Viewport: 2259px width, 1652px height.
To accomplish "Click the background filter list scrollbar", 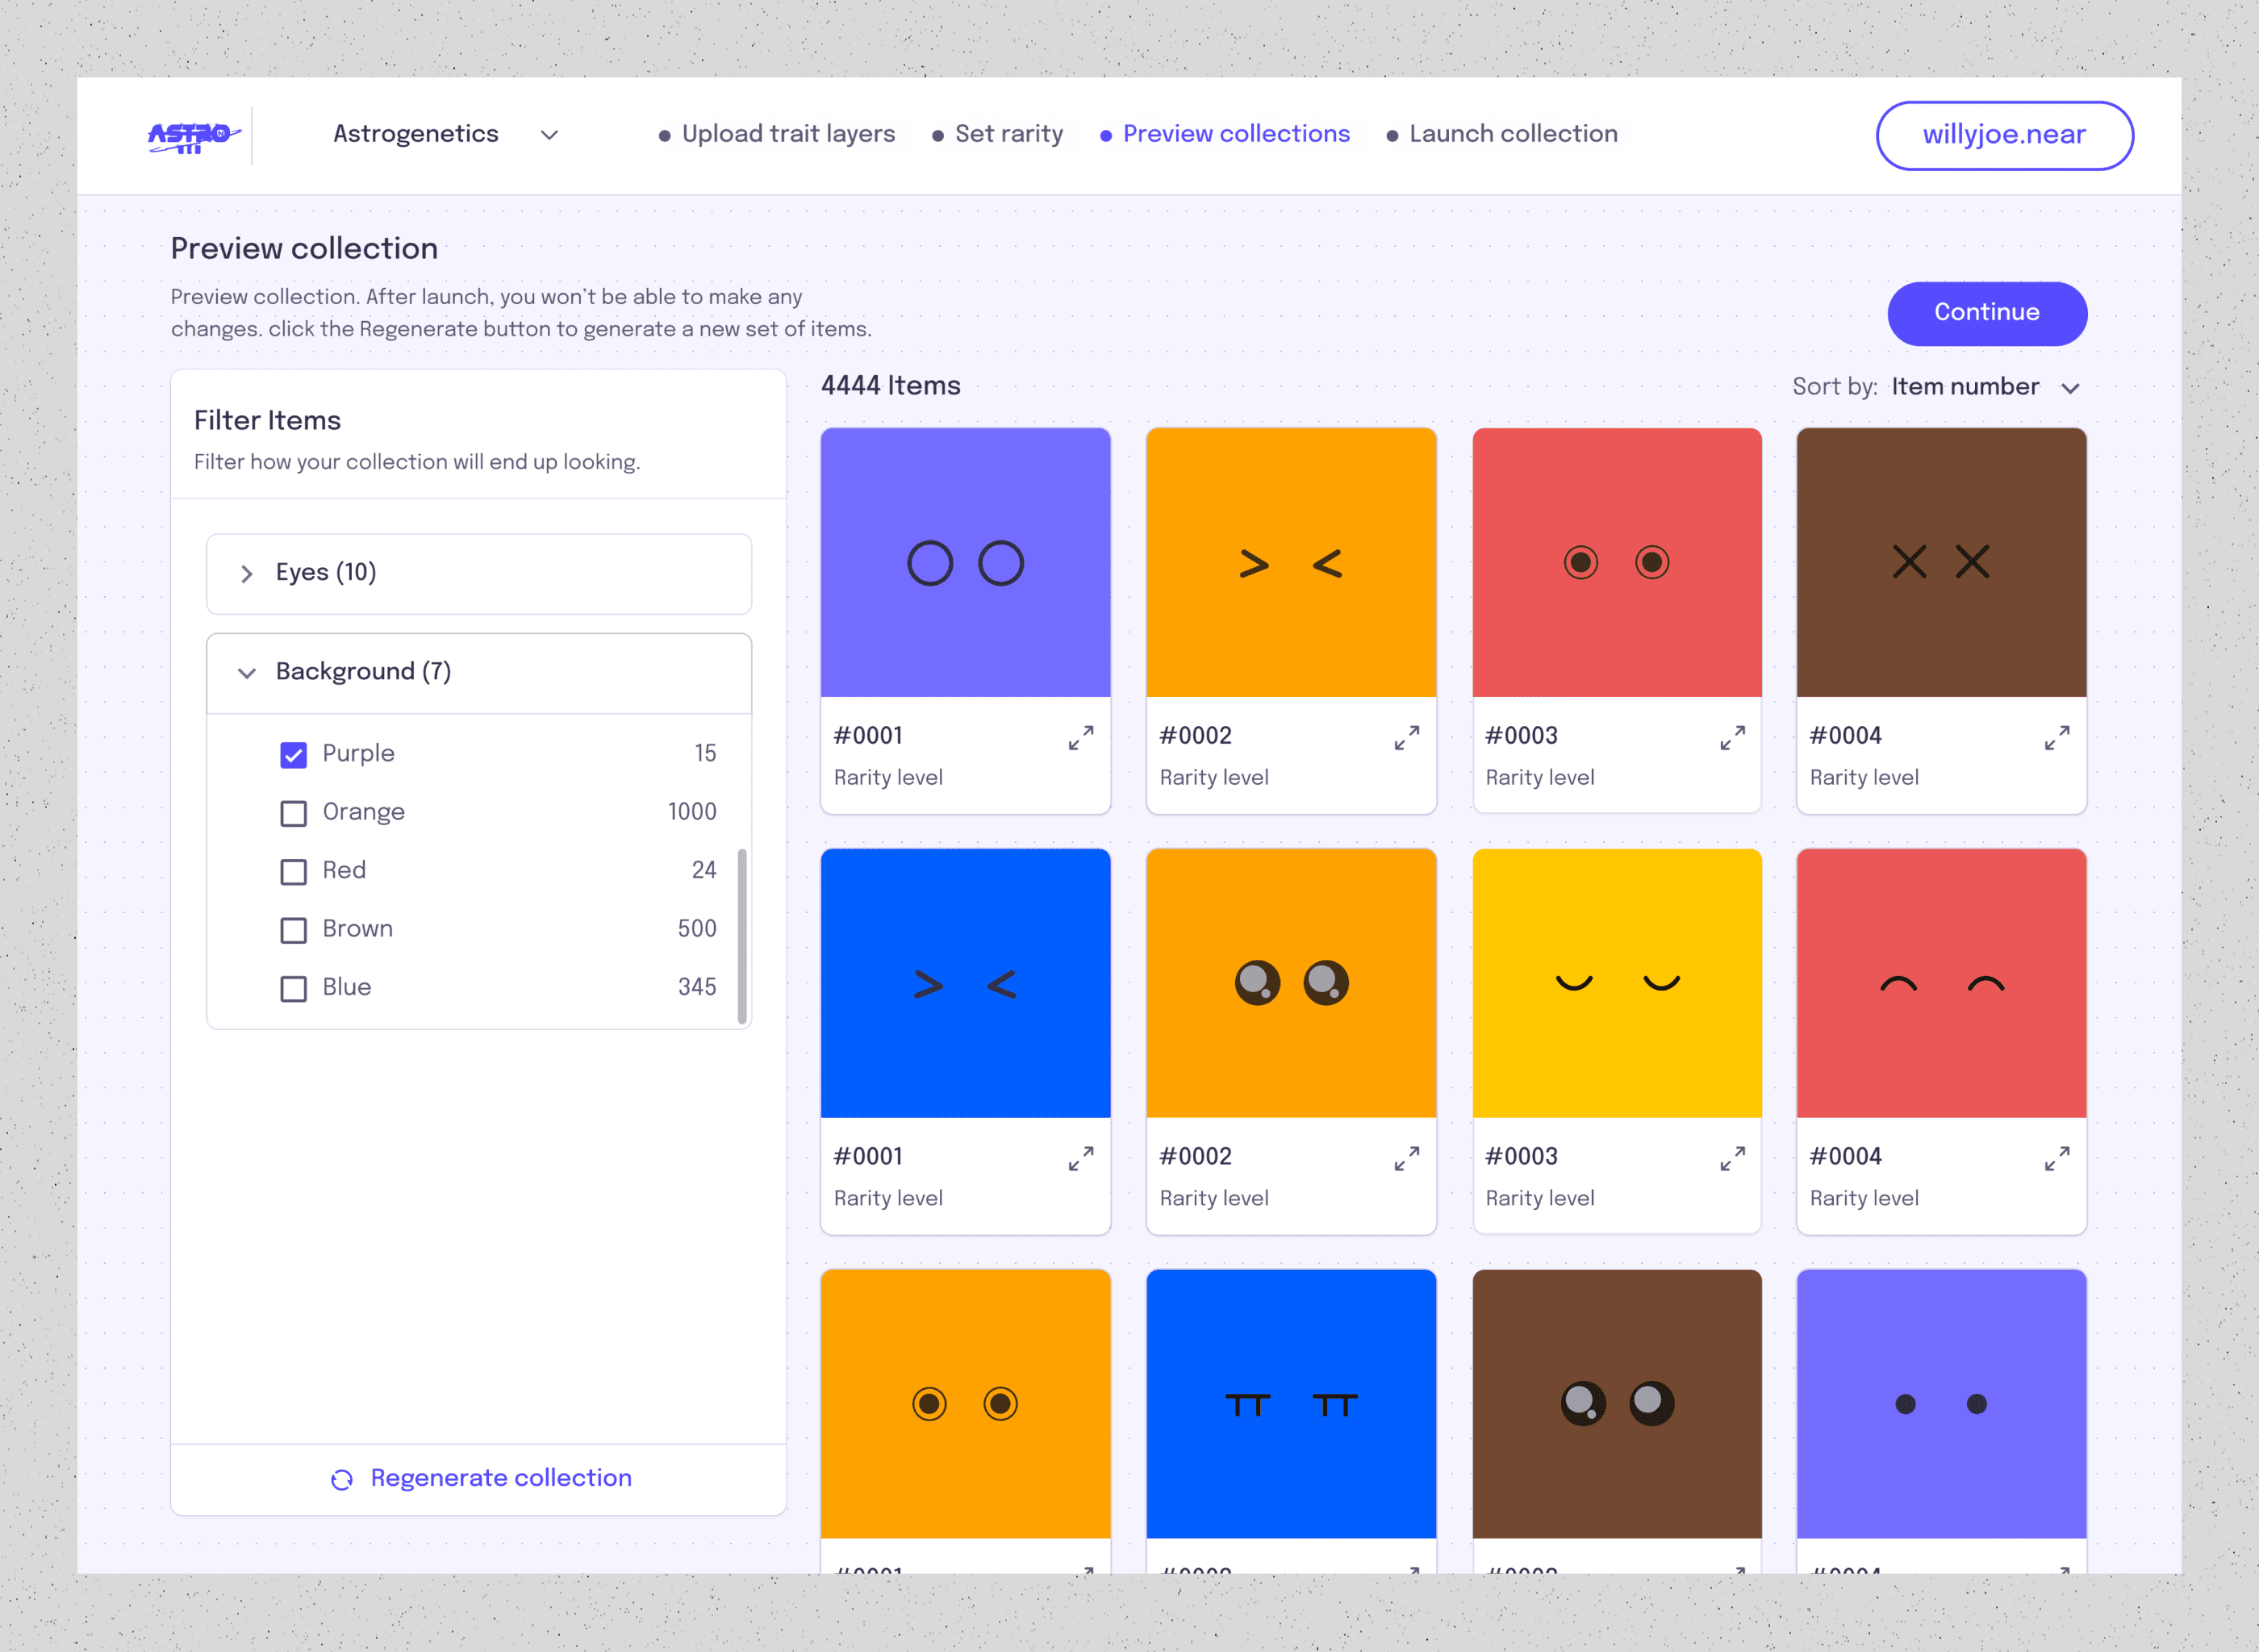I will [742, 935].
